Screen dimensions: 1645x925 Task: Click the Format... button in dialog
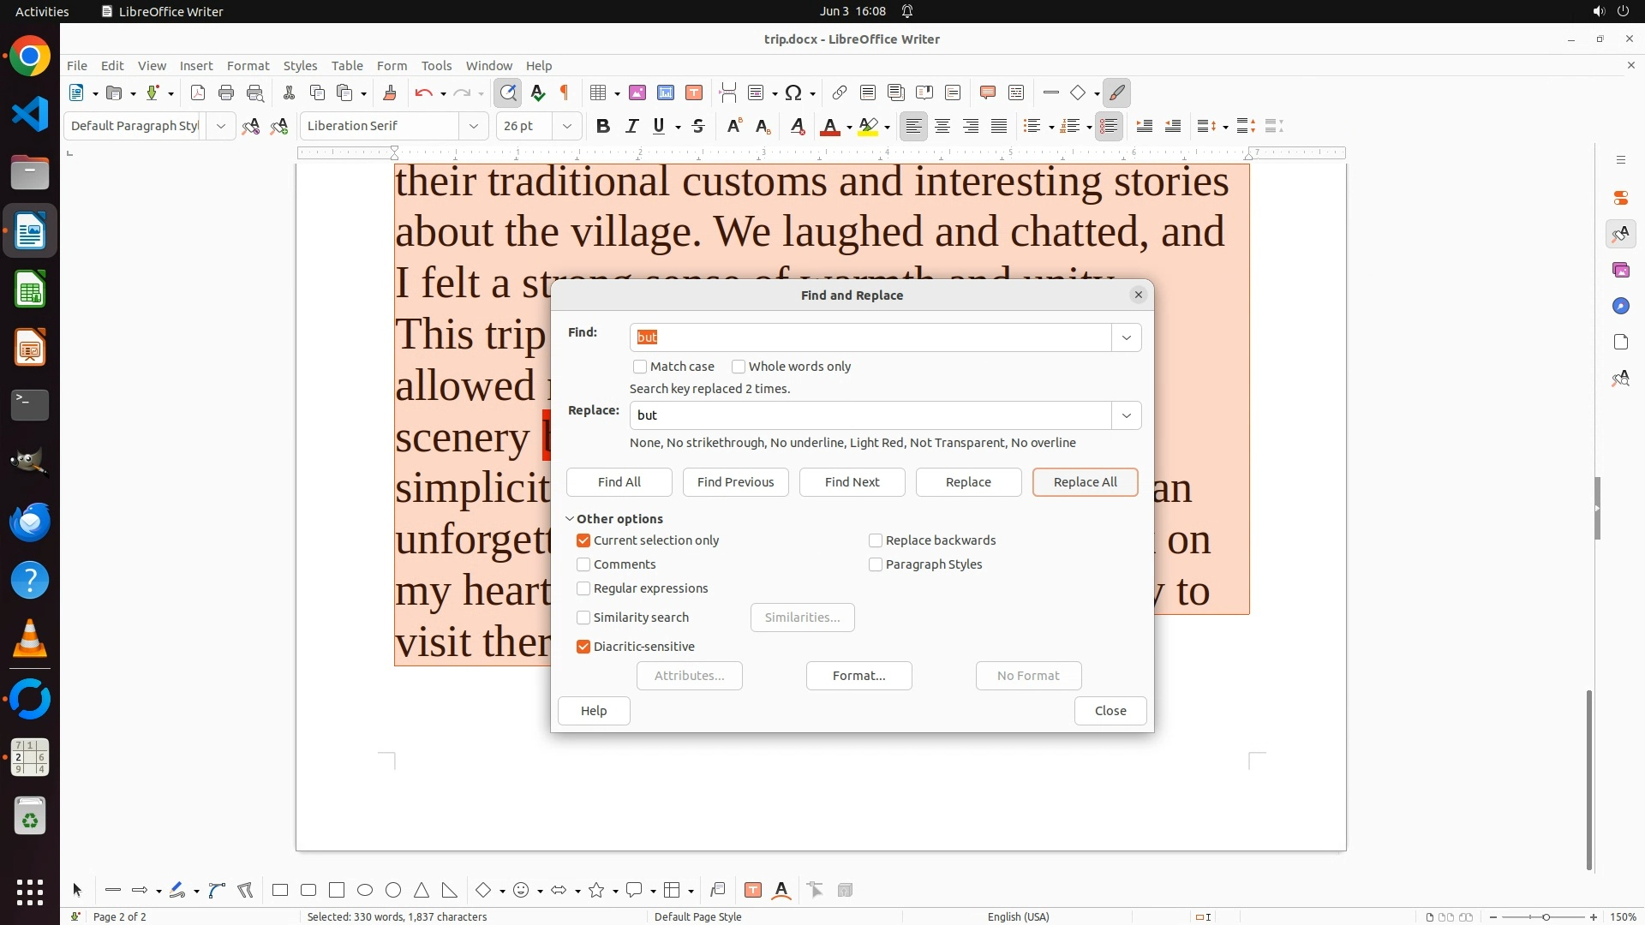coord(858,676)
